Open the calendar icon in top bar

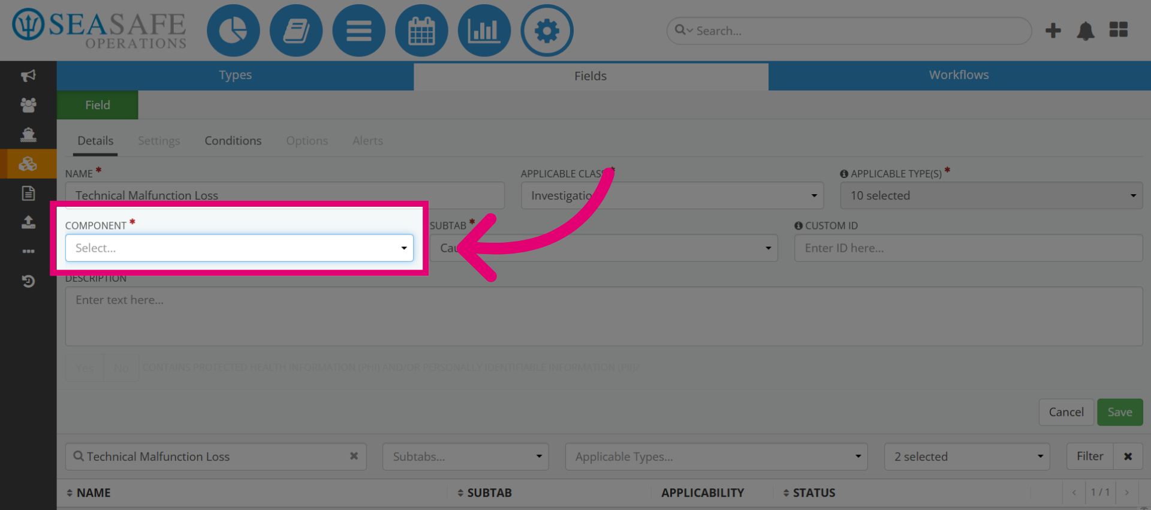coord(421,31)
